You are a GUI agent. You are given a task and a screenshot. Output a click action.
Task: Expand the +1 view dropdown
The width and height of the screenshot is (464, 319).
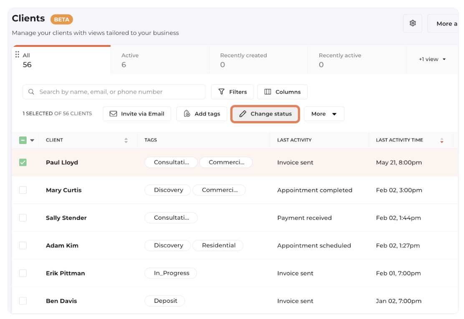[432, 59]
